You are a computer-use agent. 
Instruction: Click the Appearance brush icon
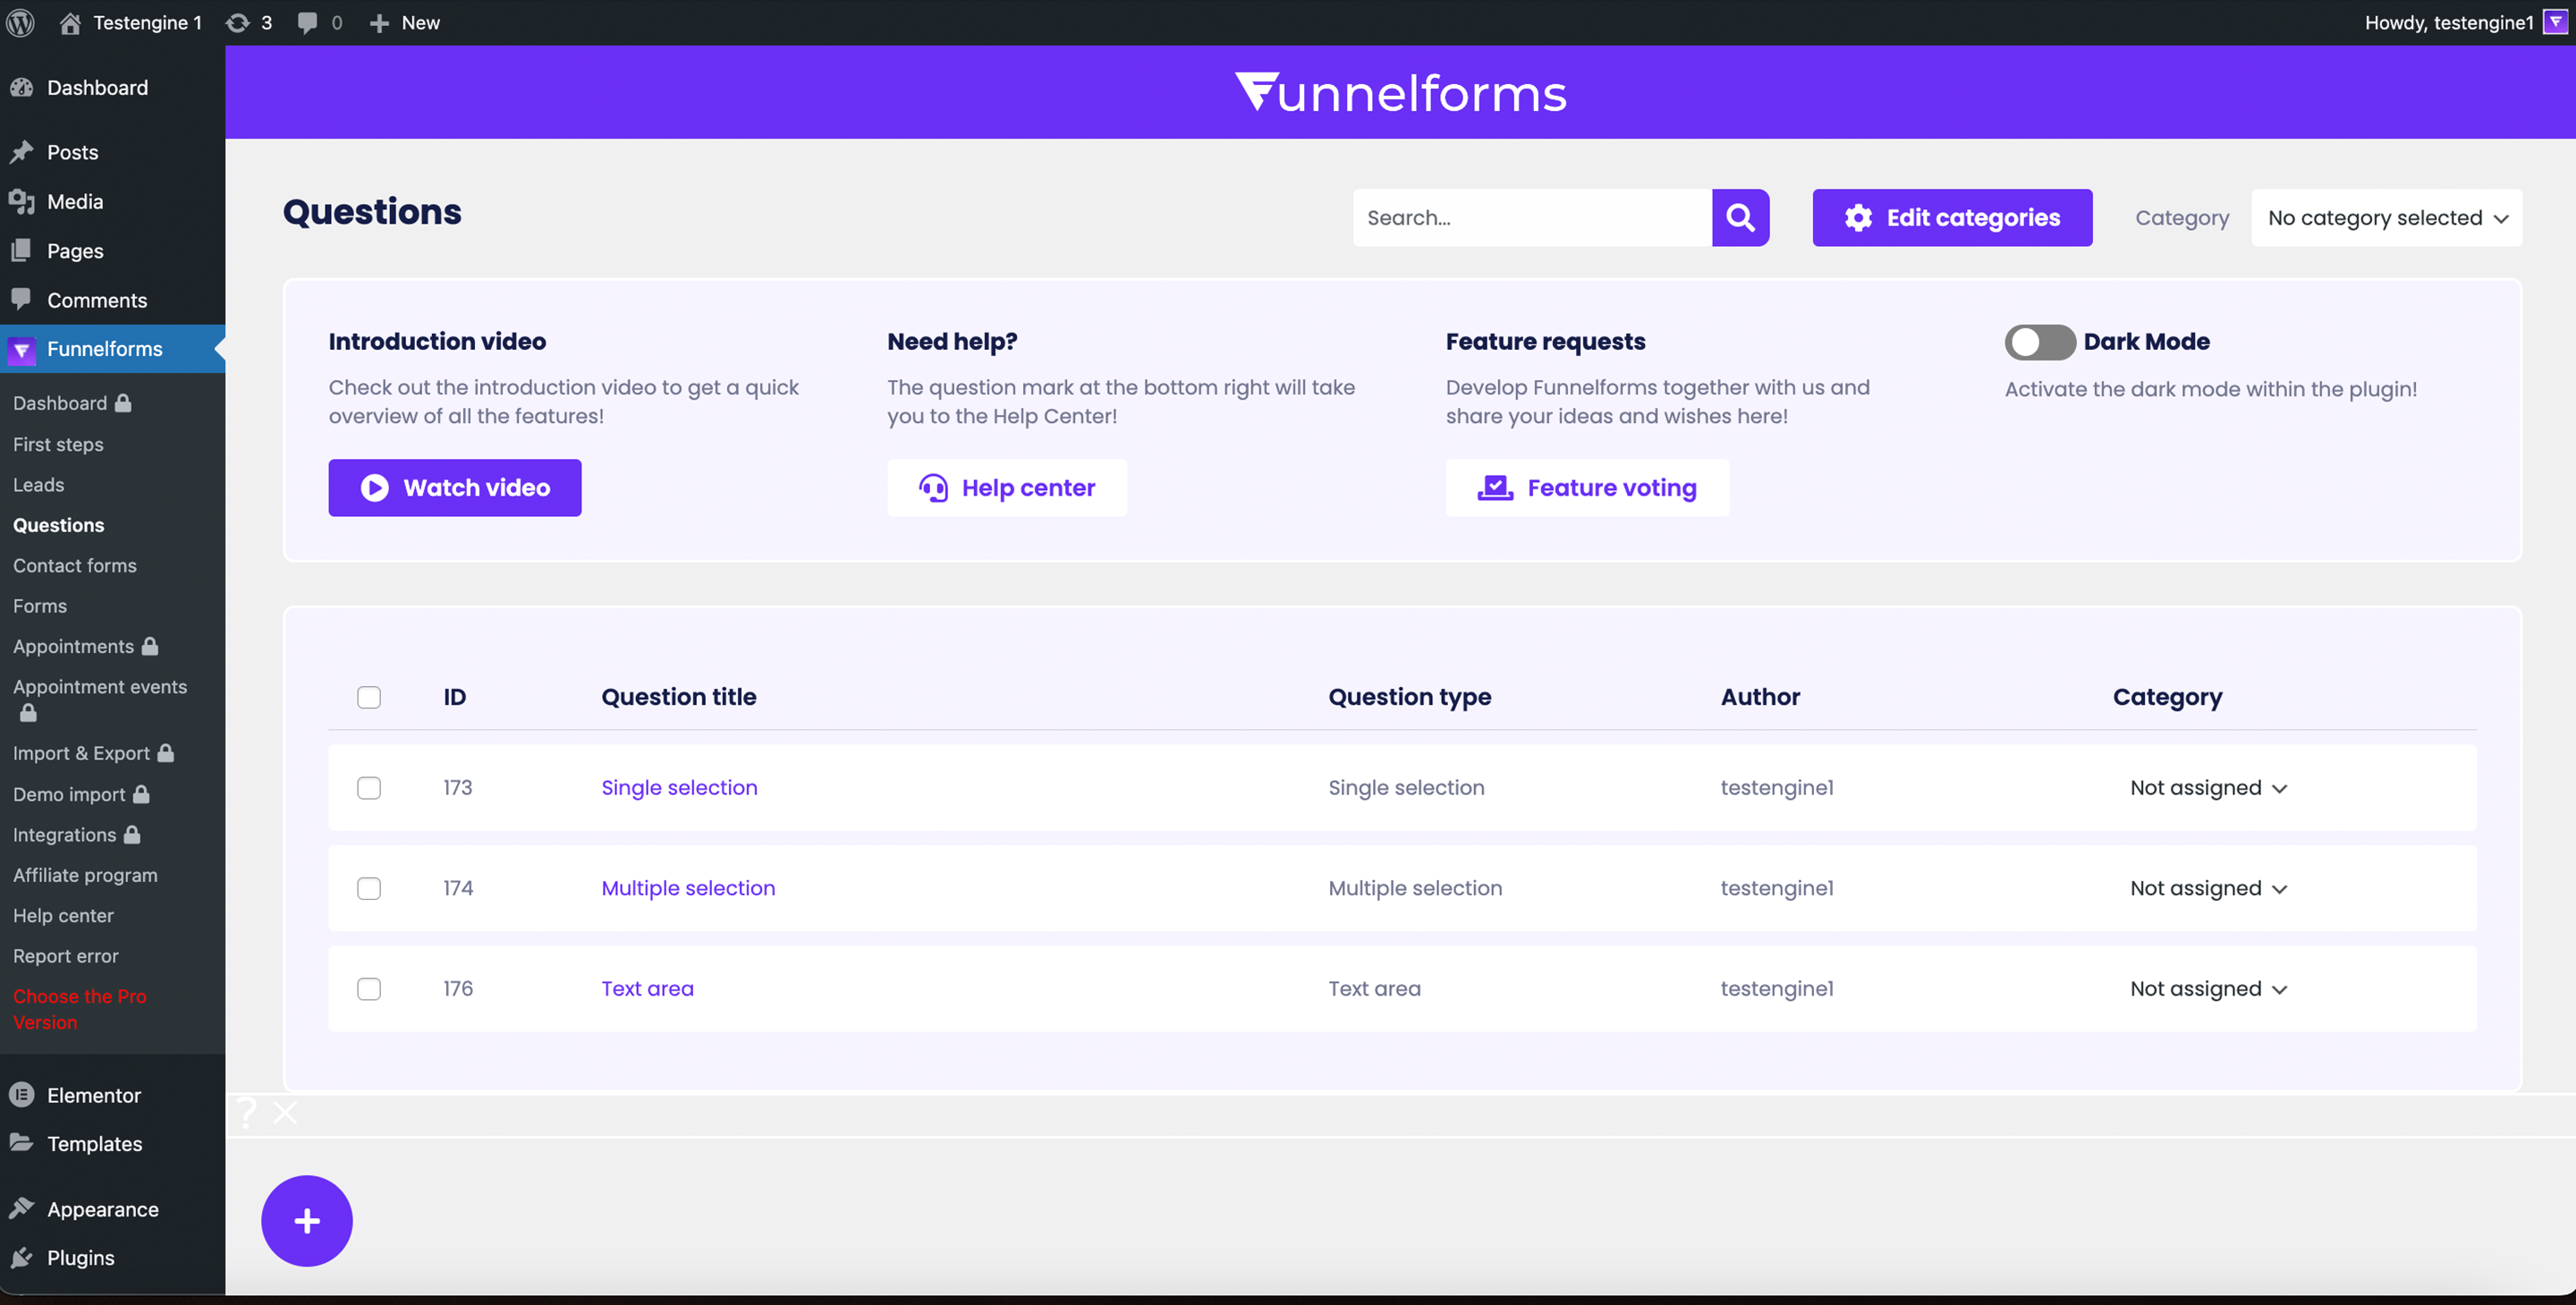click(x=22, y=1208)
